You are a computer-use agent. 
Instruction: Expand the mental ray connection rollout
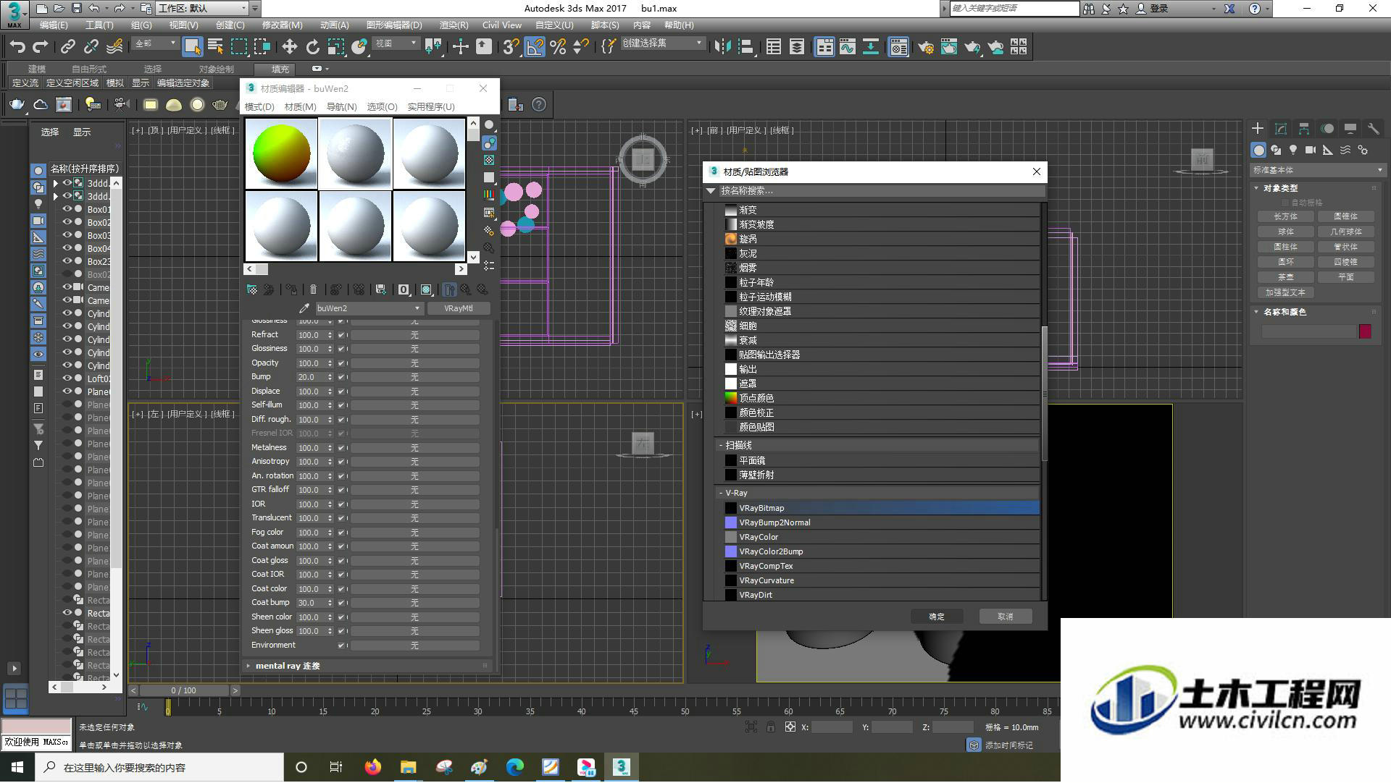(x=248, y=666)
